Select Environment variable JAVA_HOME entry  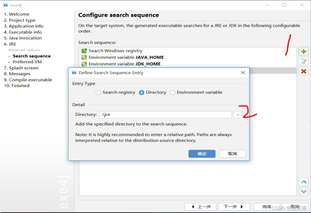coord(188,57)
